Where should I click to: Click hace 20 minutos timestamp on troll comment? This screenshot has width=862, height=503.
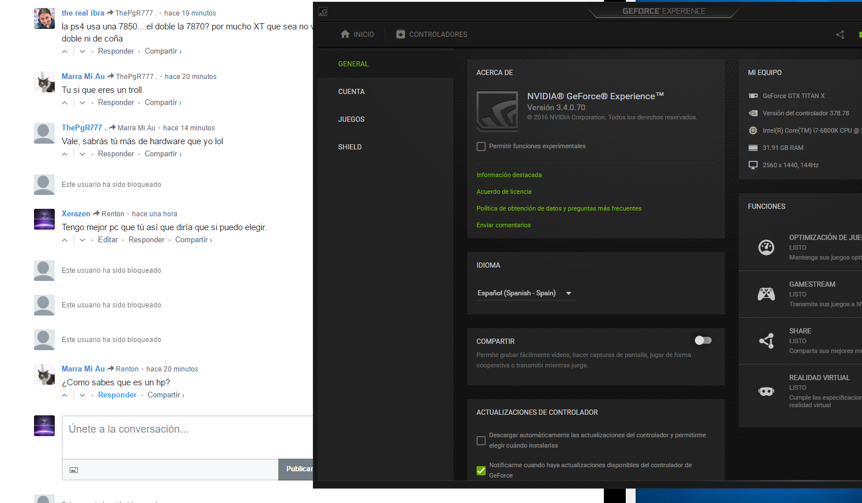[191, 77]
